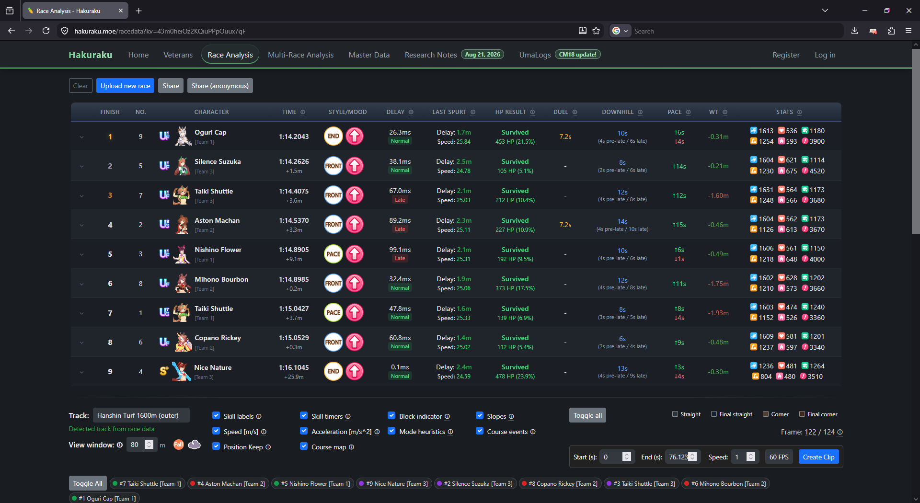This screenshot has height=503, width=920.
Task: Go to the Home nav item
Action: pyautogui.click(x=138, y=55)
